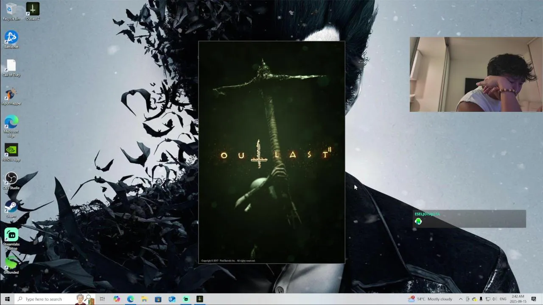The height and width of the screenshot is (305, 543).
Task: Open the Windows Start menu
Action: click(x=7, y=299)
